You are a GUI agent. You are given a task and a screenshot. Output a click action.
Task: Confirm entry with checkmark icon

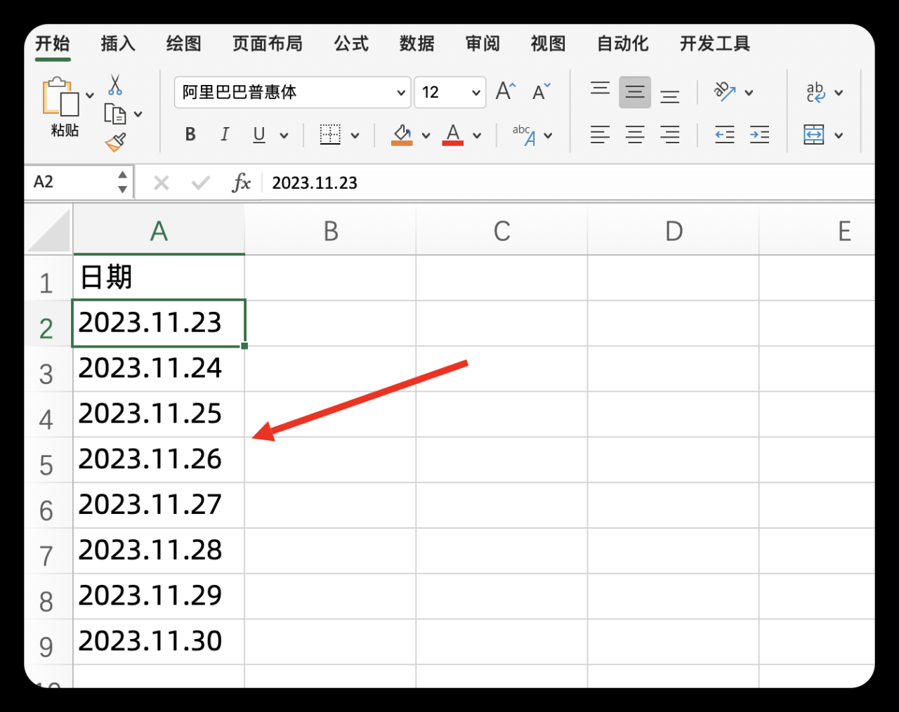201,183
